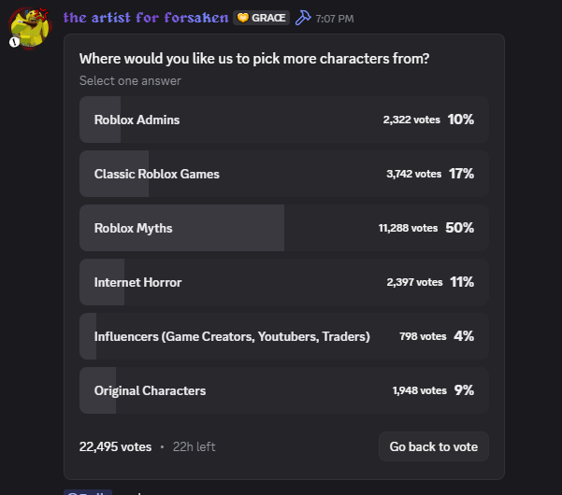Image resolution: width=562 pixels, height=495 pixels.
Task: Select the Roblox Admins poll answer
Action: [283, 120]
